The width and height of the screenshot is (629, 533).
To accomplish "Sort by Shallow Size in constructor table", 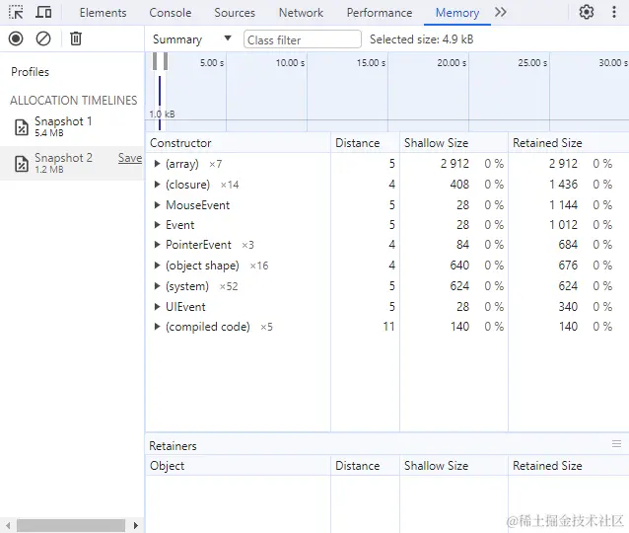I will [x=454, y=143].
